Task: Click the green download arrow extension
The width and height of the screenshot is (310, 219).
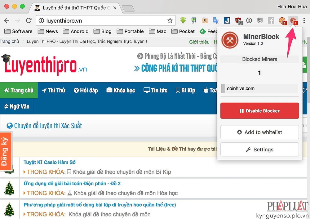Action: (183, 21)
